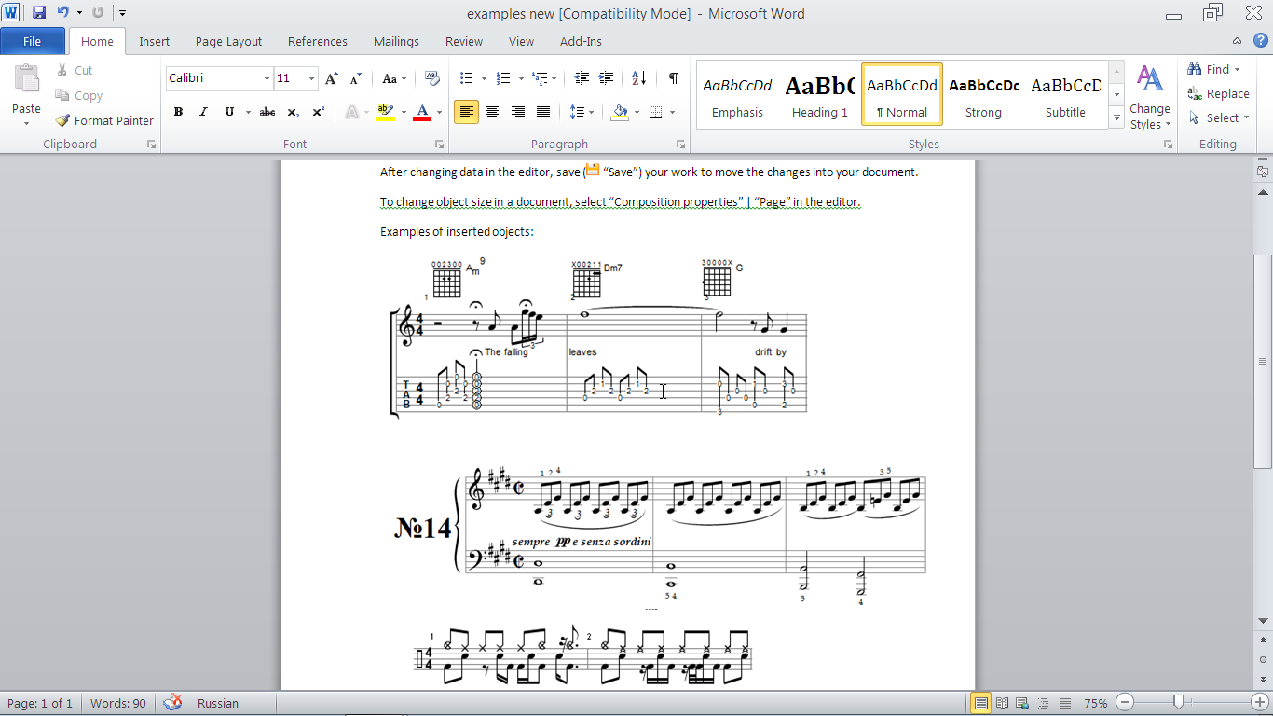This screenshot has height=716, width=1273.
Task: Toggle center paragraph alignment
Action: [x=492, y=112]
